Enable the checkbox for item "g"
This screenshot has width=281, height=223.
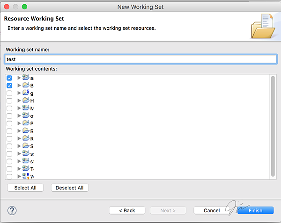pyautogui.click(x=9, y=93)
